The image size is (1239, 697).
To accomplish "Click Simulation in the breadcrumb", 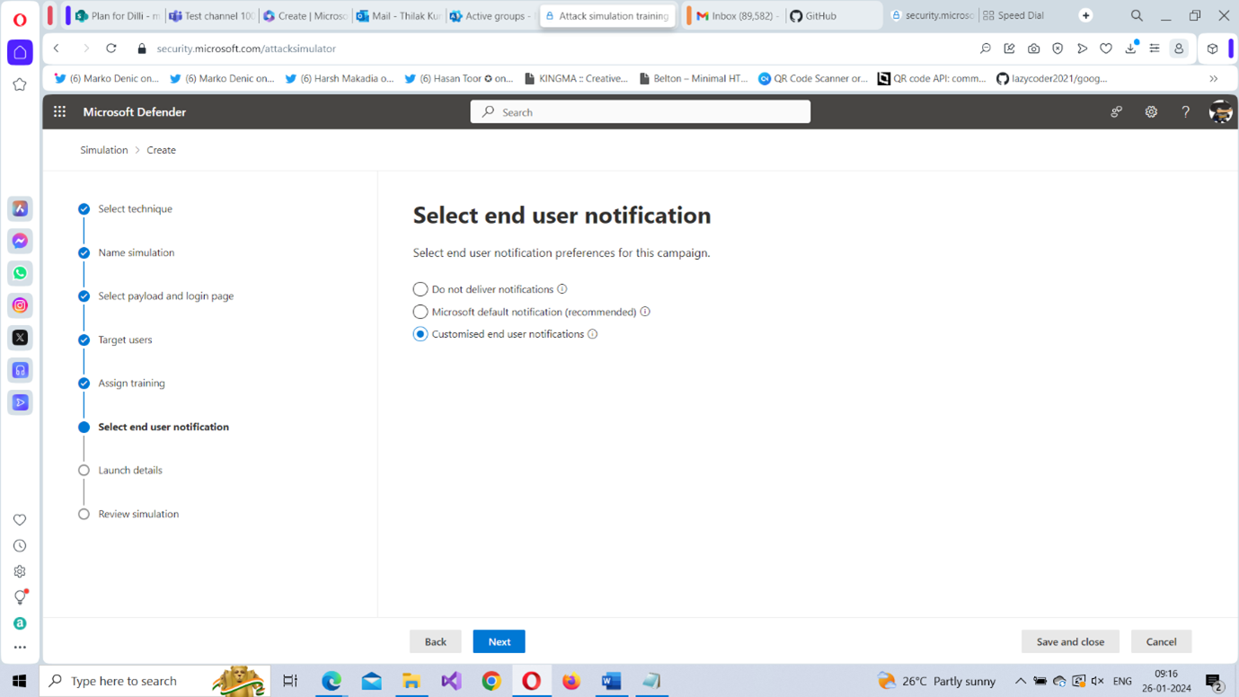I will point(104,150).
